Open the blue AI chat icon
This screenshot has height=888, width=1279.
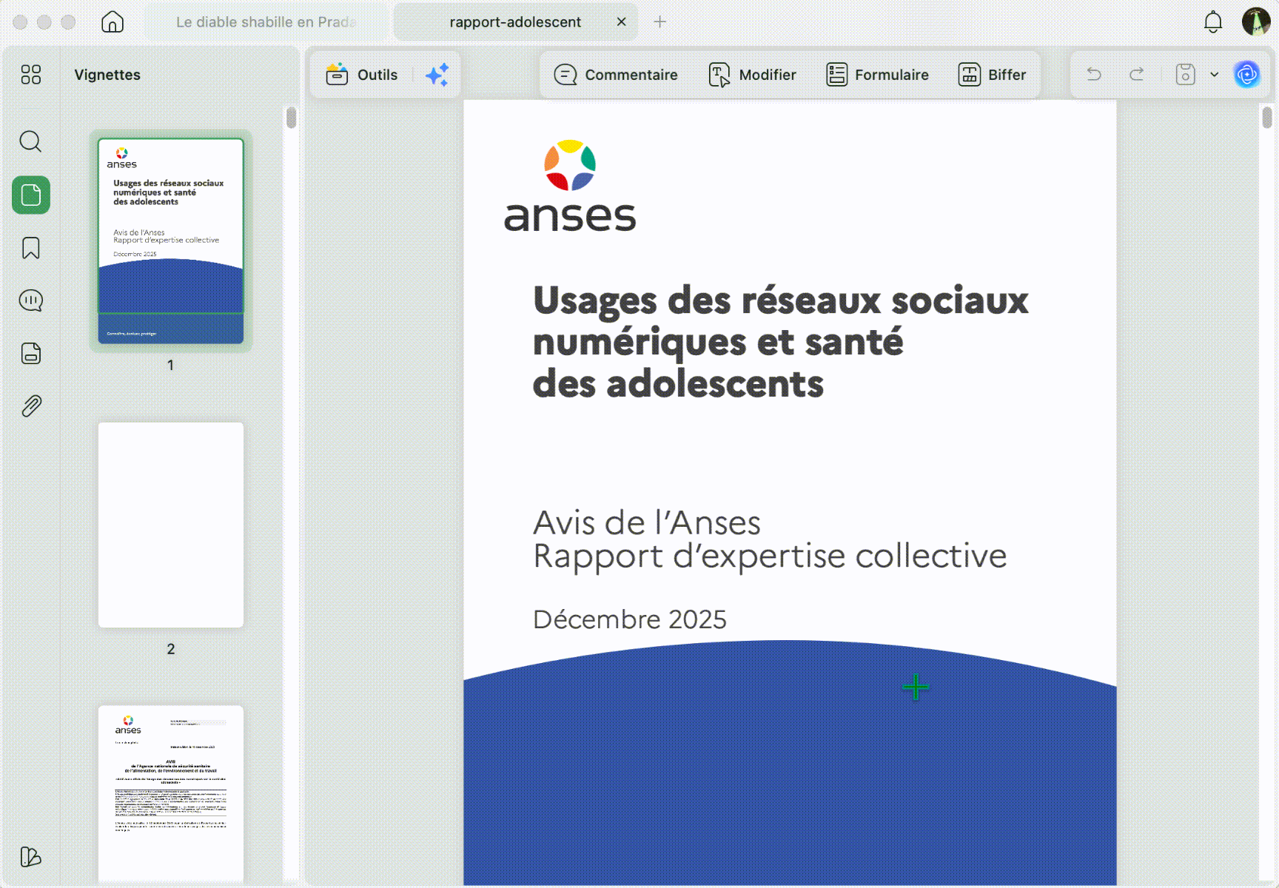point(1247,74)
